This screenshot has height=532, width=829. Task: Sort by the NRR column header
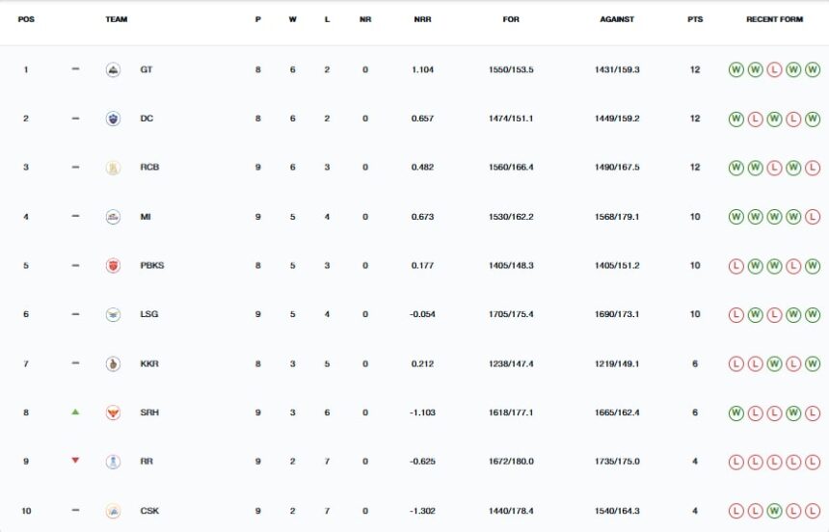pyautogui.click(x=422, y=19)
